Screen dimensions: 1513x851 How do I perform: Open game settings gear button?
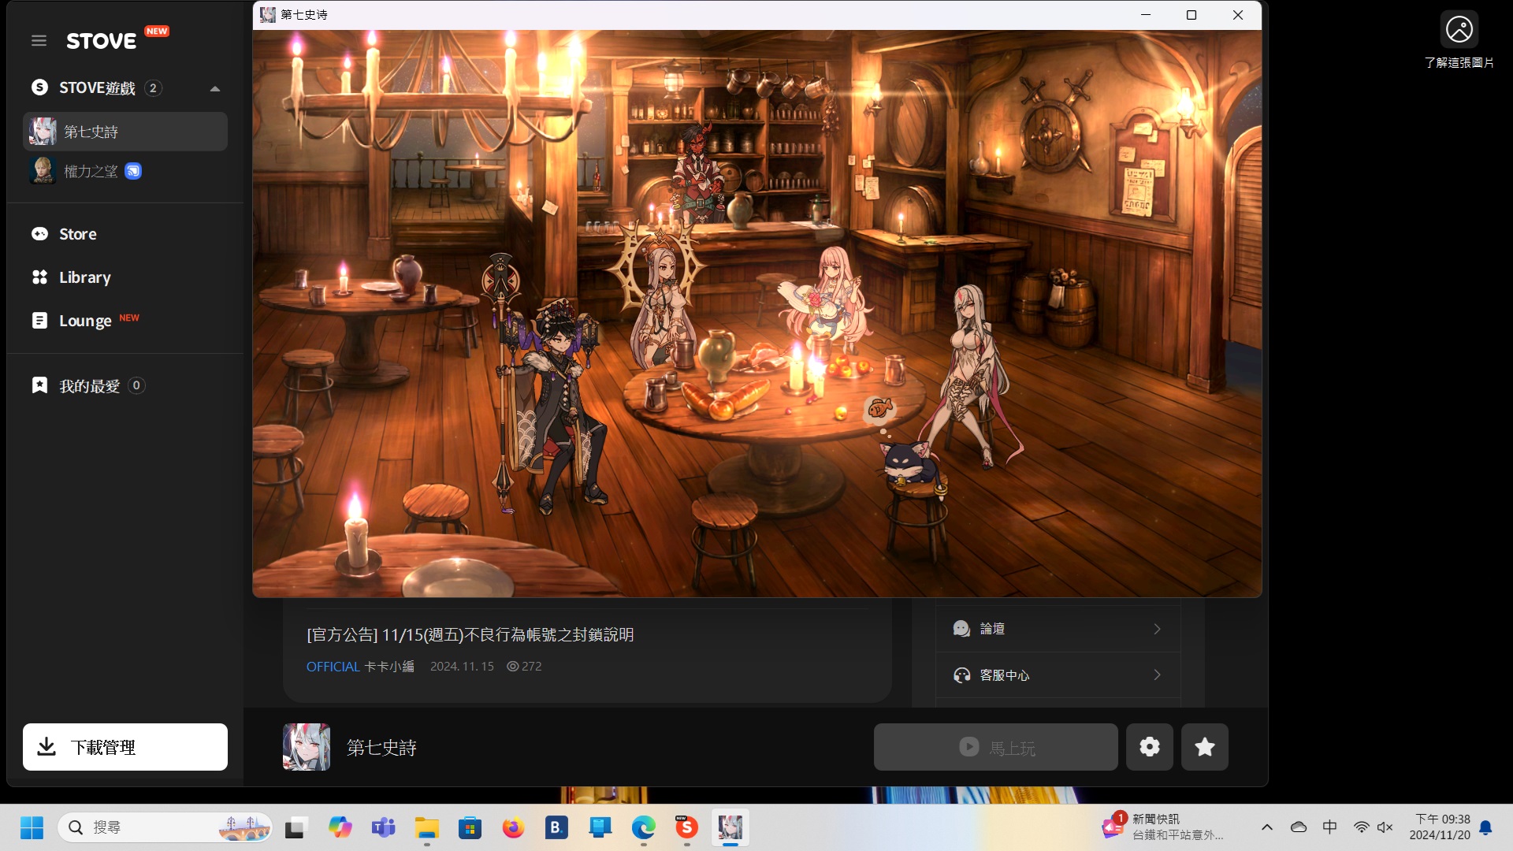click(1149, 747)
